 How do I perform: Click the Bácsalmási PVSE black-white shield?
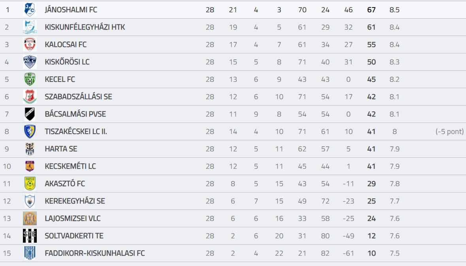[x=30, y=114]
